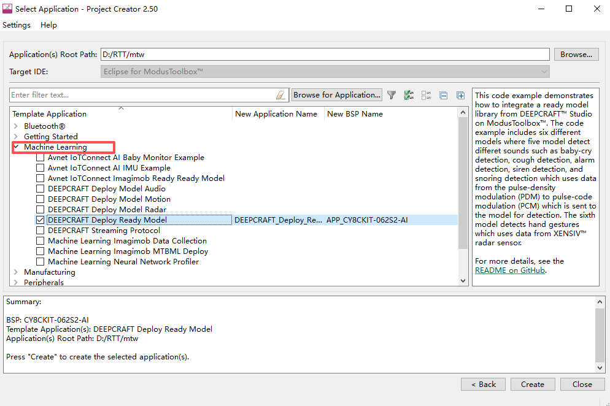Click New Application Name column header
The height and width of the screenshot is (406, 610).
278,114
